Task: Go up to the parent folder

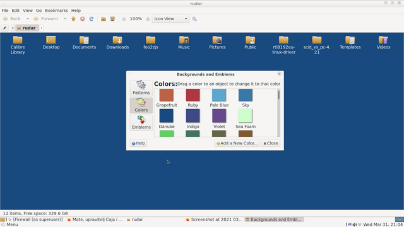Action: [73, 19]
